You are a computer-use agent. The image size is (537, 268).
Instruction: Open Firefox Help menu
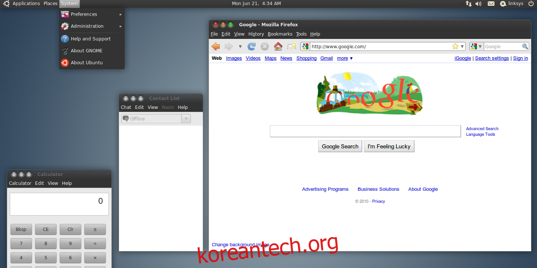point(315,34)
